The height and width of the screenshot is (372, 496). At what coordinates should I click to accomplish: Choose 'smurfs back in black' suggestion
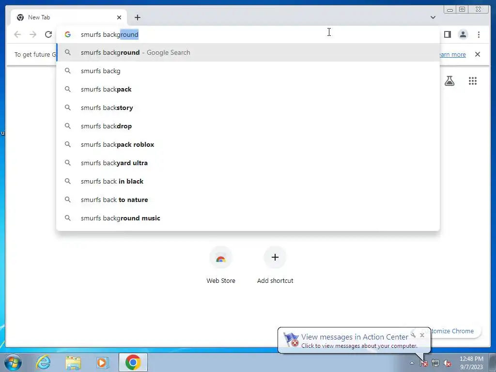point(248,181)
